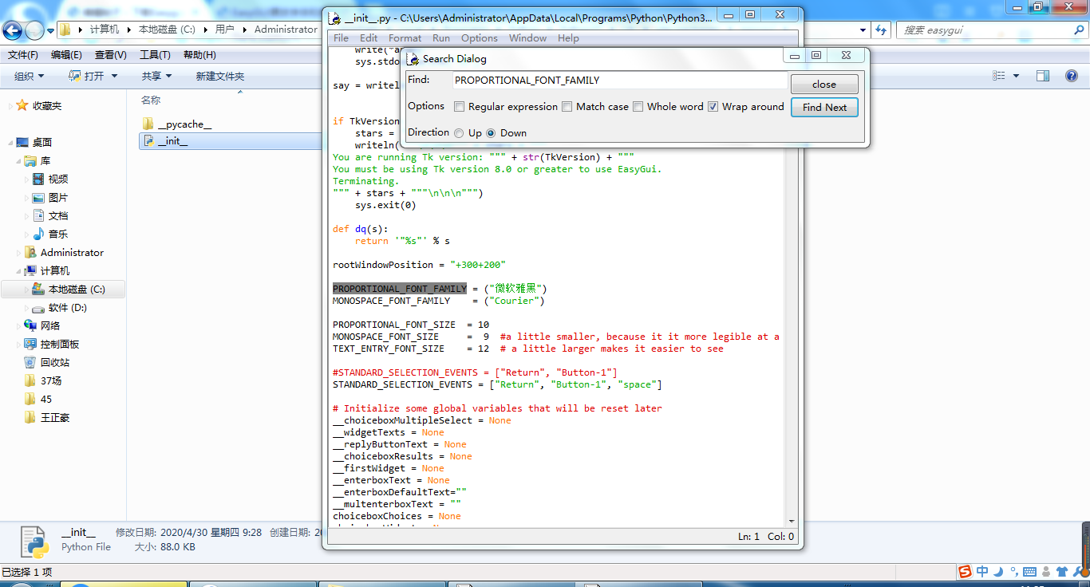Select the 音乐 note icon

point(38,234)
